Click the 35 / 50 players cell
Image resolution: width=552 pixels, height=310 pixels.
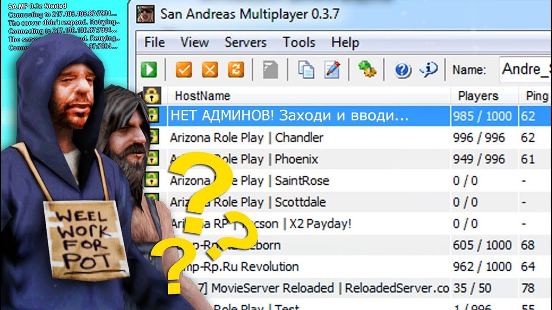(472, 288)
